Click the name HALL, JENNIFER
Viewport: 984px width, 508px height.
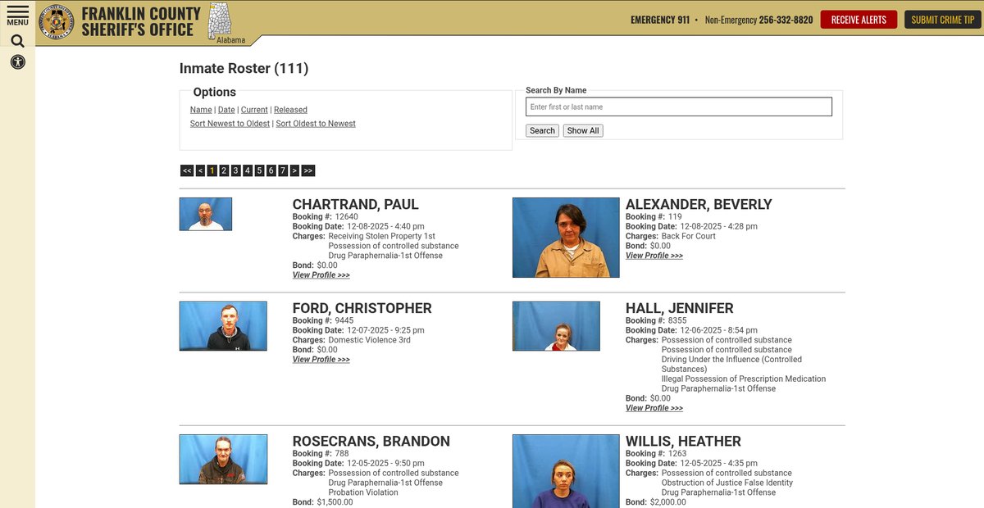tap(680, 309)
